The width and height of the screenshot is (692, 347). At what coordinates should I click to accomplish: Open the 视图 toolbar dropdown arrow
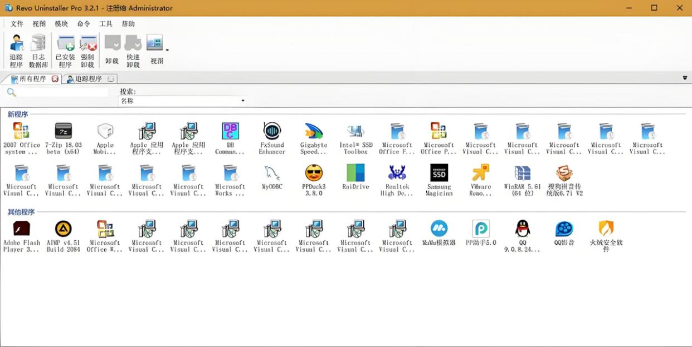coord(167,50)
